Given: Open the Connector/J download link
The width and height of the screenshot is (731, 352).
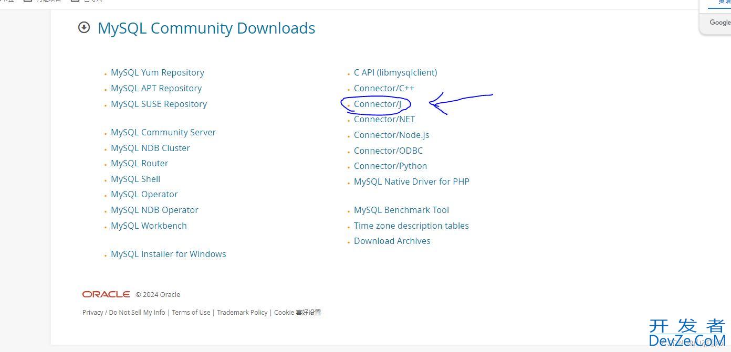Looking at the screenshot, I should click(378, 104).
